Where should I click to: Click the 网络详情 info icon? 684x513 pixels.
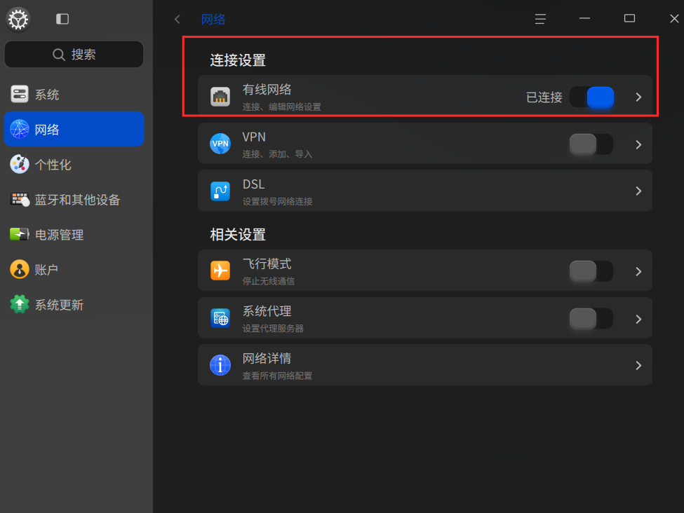pos(220,365)
